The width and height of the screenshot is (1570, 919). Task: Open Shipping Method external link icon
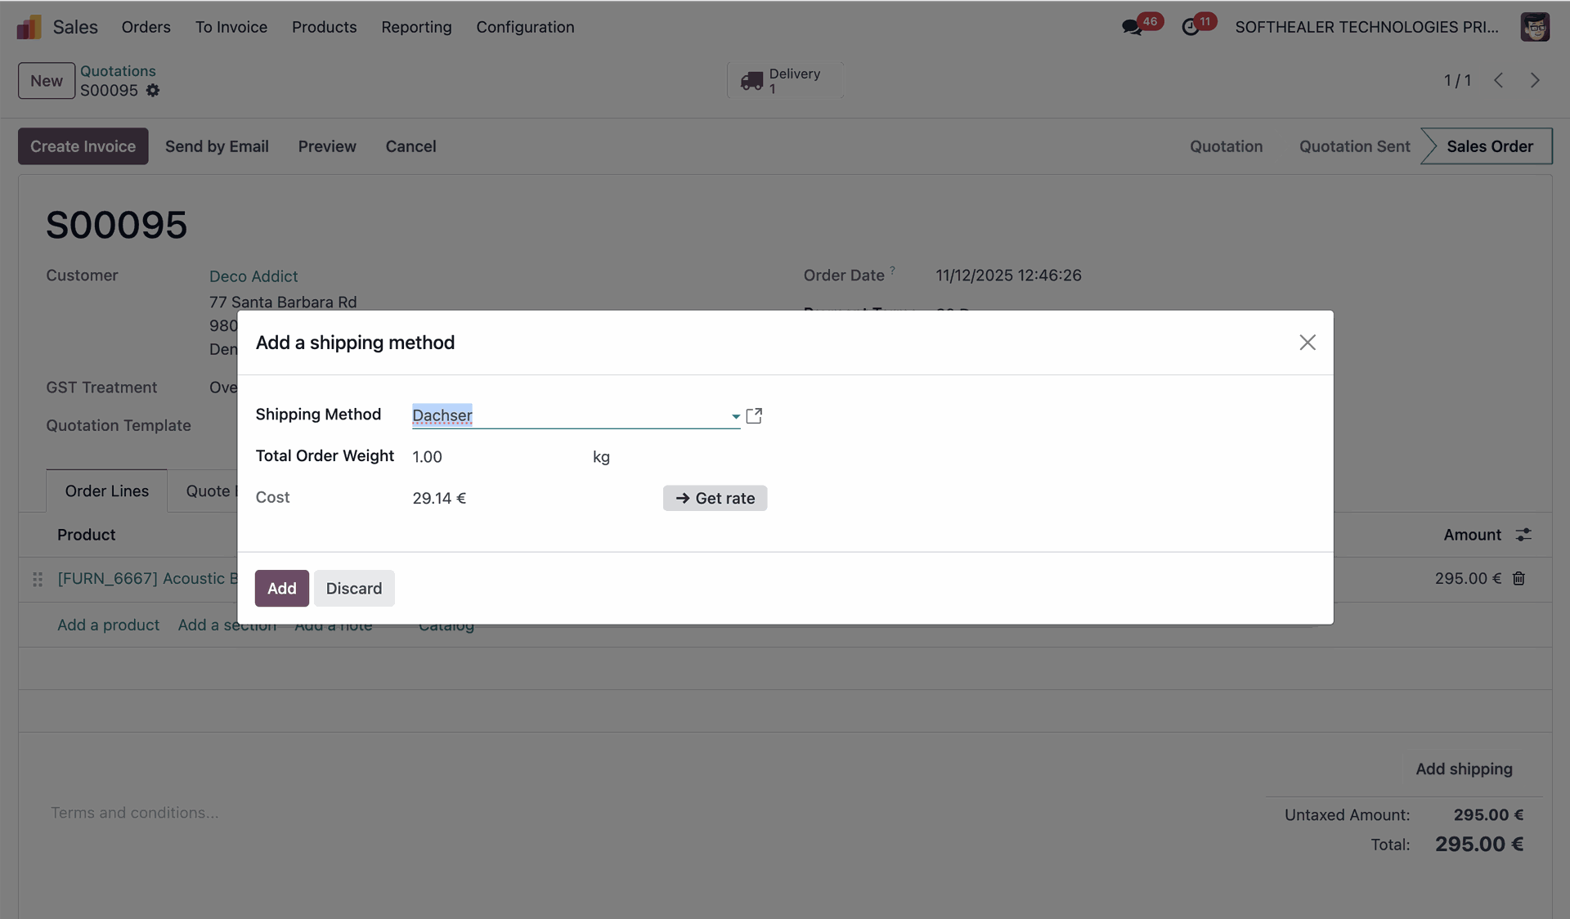(754, 416)
